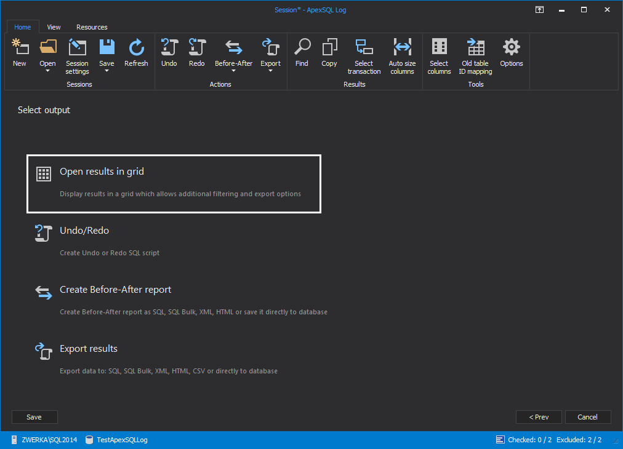
Task: Click the New session icon
Action: coord(20,48)
